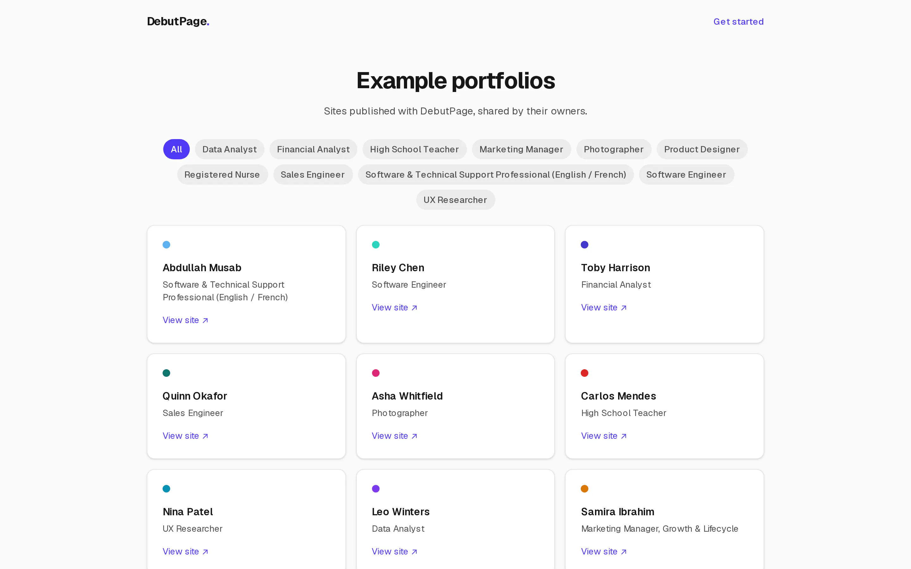This screenshot has height=569, width=911.
Task: Filter by Registered Nurse
Action: tap(222, 174)
